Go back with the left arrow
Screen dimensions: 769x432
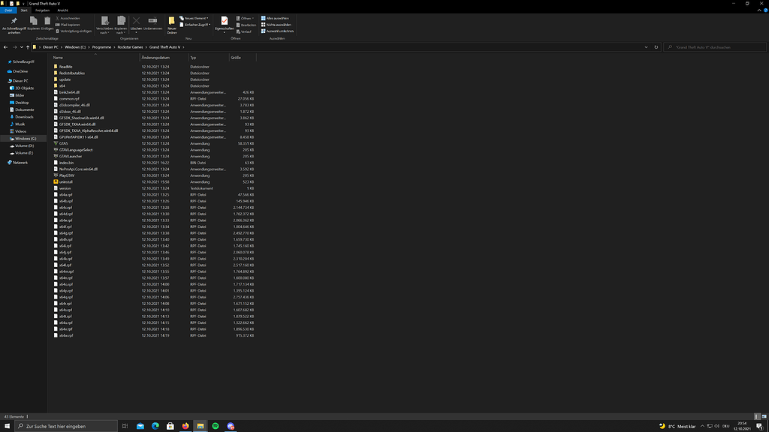[5, 47]
